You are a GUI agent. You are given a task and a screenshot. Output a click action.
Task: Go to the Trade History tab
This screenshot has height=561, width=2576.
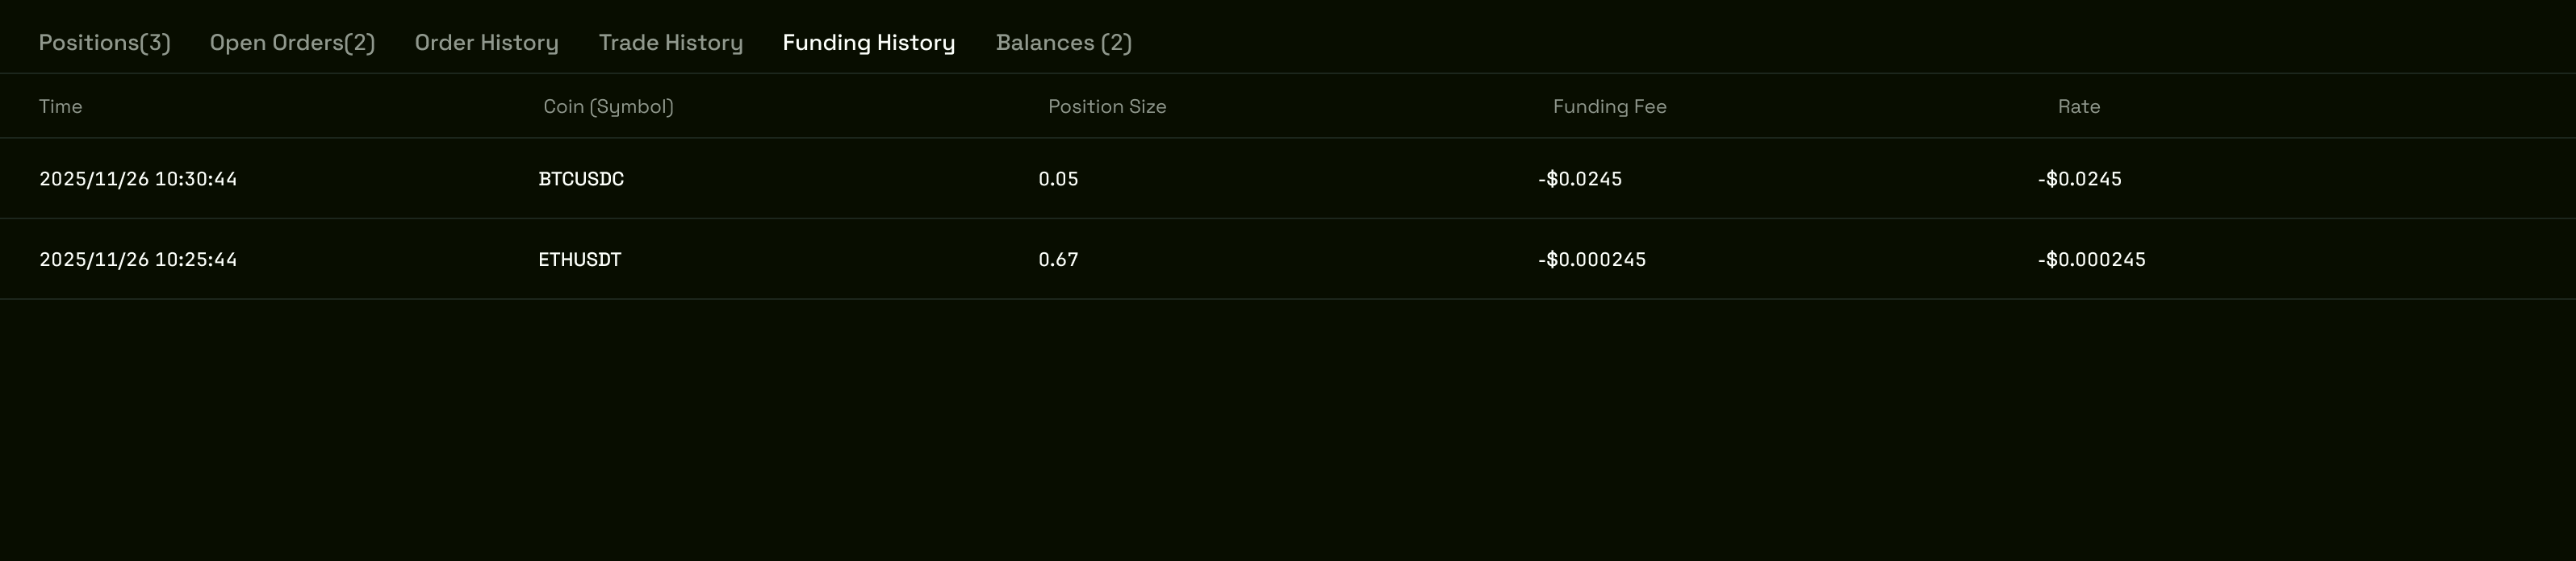pyautogui.click(x=671, y=43)
